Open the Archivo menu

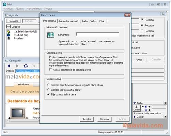point(8,9)
